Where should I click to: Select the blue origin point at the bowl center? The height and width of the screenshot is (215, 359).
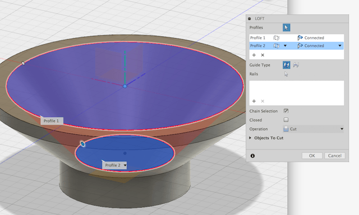tap(125, 86)
